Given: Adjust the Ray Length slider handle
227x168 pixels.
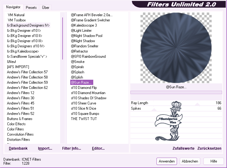Looking at the screenshot, I should [x=197, y=104].
